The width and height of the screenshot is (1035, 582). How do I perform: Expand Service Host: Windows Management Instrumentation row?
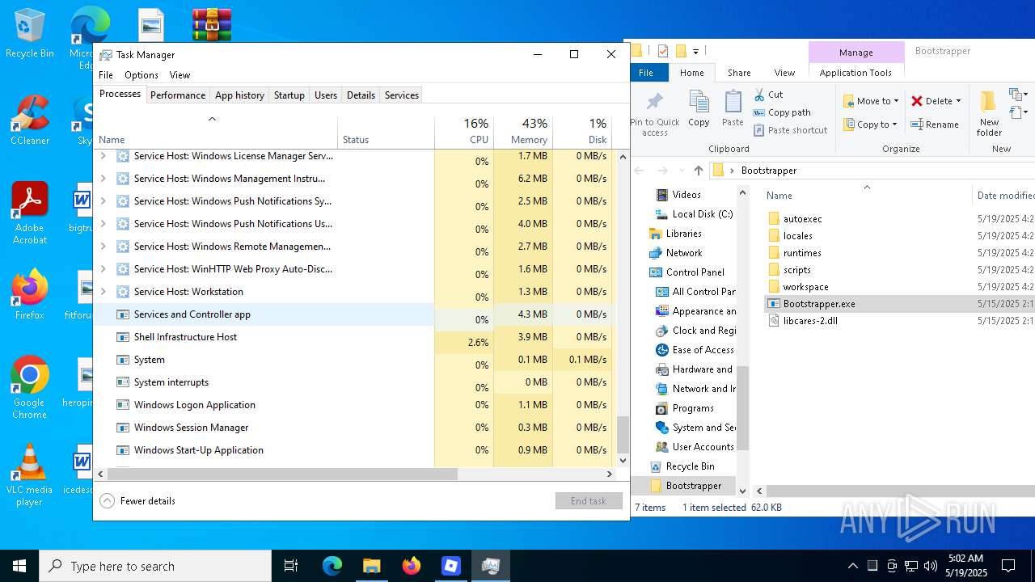tap(103, 179)
